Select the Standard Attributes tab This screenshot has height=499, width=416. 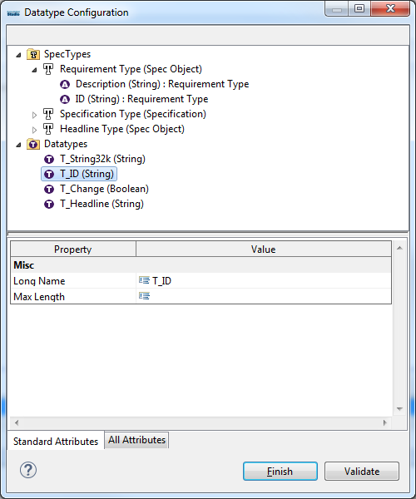tap(56, 442)
